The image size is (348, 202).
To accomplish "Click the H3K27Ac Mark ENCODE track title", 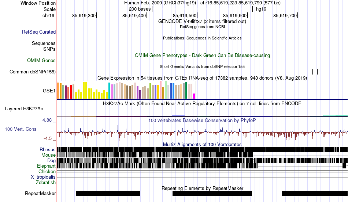I will tap(202, 103).
